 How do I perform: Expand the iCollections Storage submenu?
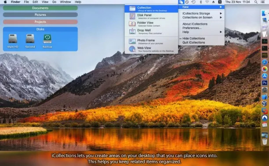click(x=201, y=13)
